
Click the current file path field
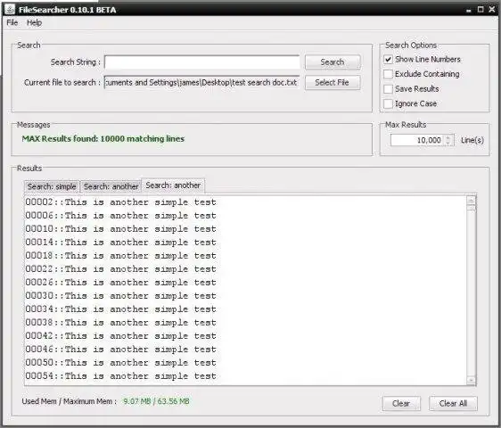pos(202,82)
